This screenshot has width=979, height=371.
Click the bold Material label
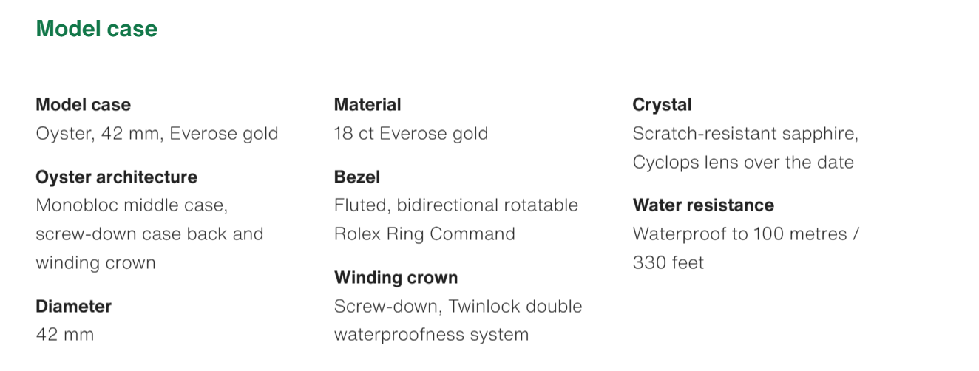coord(367,105)
